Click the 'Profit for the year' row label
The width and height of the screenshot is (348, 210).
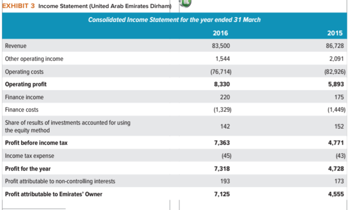coord(28,169)
